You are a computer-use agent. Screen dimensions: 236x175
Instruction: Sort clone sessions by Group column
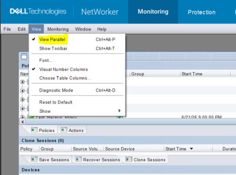55,149
